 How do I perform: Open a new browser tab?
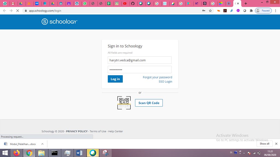[x=246, y=3]
